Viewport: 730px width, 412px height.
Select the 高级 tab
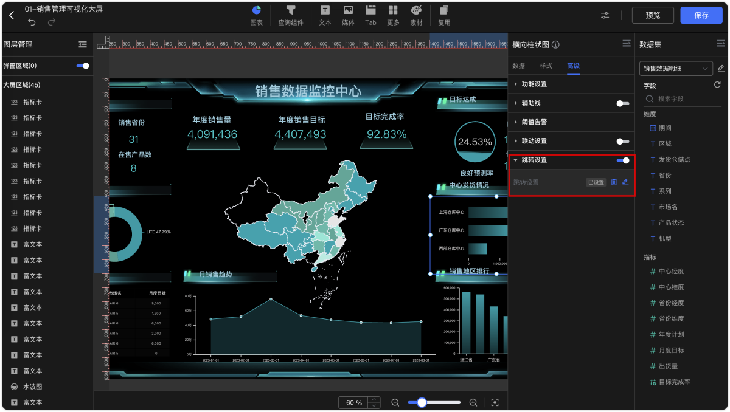point(573,66)
